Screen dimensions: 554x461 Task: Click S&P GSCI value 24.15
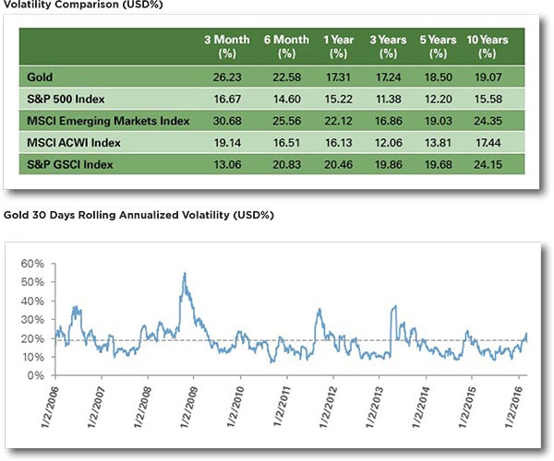pos(488,165)
